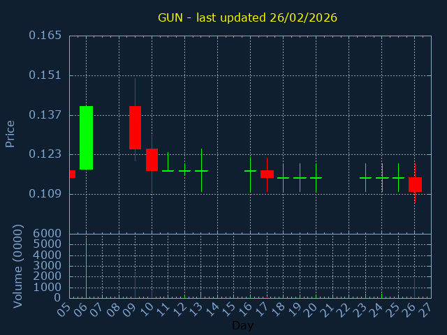Image resolution: width=447 pixels, height=335 pixels.
Task: Click the large green candlestick on day 06
Action: coord(86,137)
